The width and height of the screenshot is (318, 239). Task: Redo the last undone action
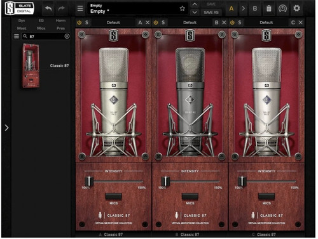62,9
